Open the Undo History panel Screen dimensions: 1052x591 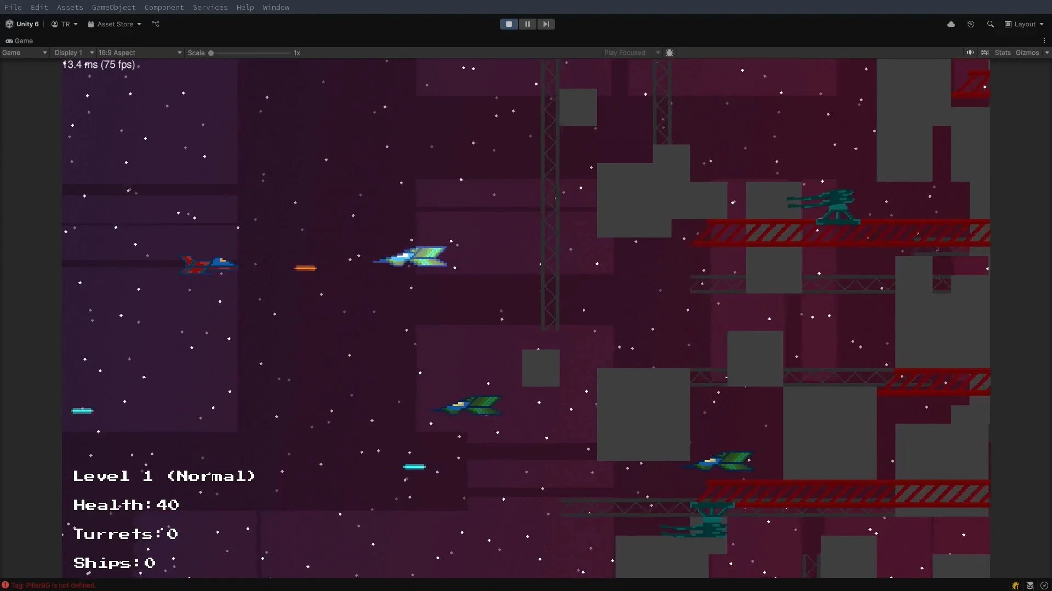[970, 24]
